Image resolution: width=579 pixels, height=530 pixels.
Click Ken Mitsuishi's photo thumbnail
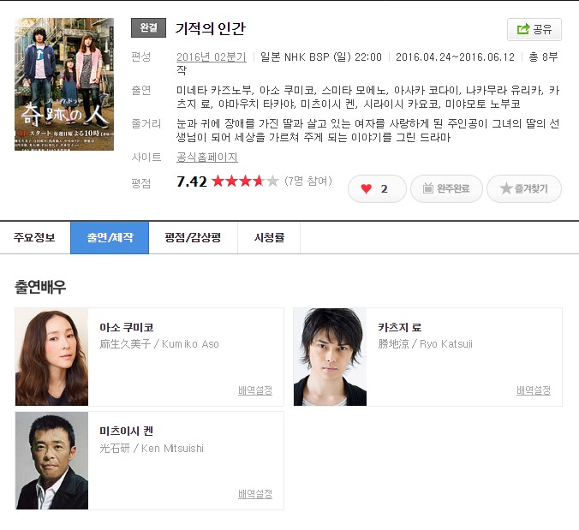point(51,461)
